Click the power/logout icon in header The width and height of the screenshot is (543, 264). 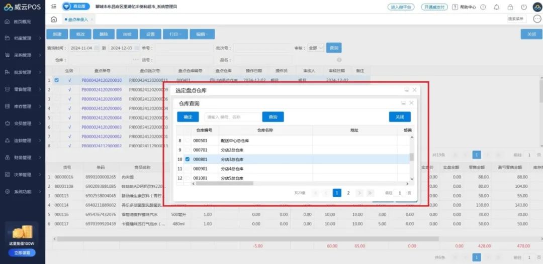pyautogui.click(x=524, y=7)
